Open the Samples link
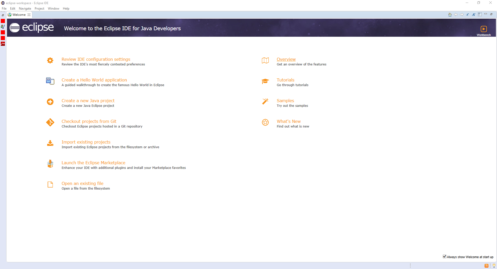This screenshot has width=497, height=269. 285,101
